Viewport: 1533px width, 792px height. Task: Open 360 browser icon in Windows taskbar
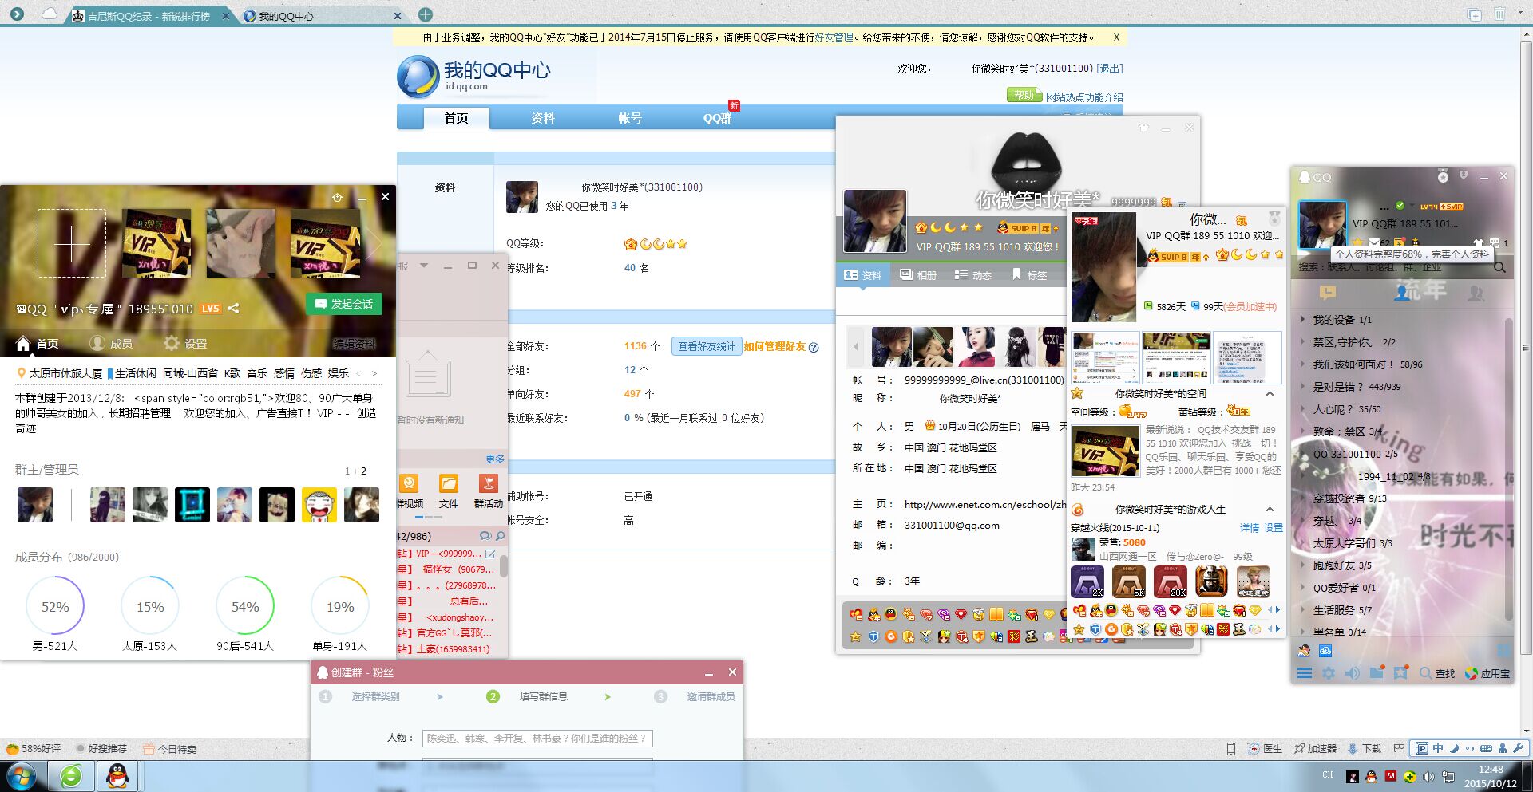tap(71, 775)
